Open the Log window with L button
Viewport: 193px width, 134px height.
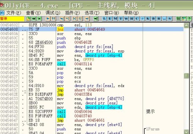(104, 19)
